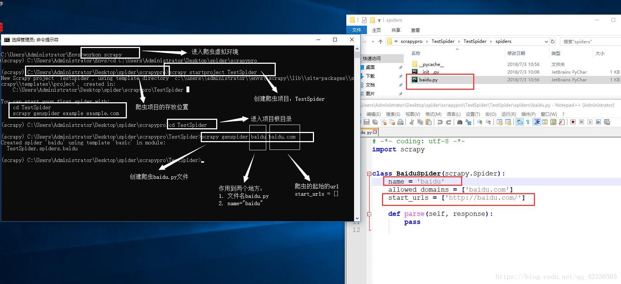Click Notepad++ Redo arrow icon

coord(449,122)
